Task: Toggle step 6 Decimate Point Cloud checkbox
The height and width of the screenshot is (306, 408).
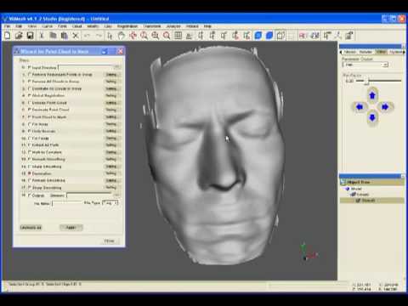Action: [x=30, y=110]
